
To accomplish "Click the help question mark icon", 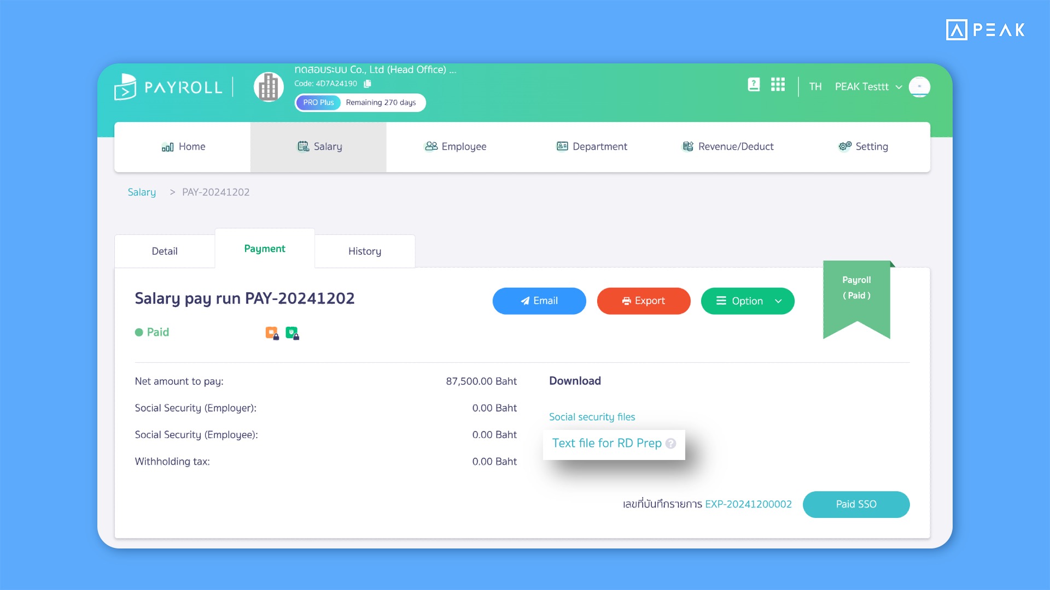I will click(670, 443).
